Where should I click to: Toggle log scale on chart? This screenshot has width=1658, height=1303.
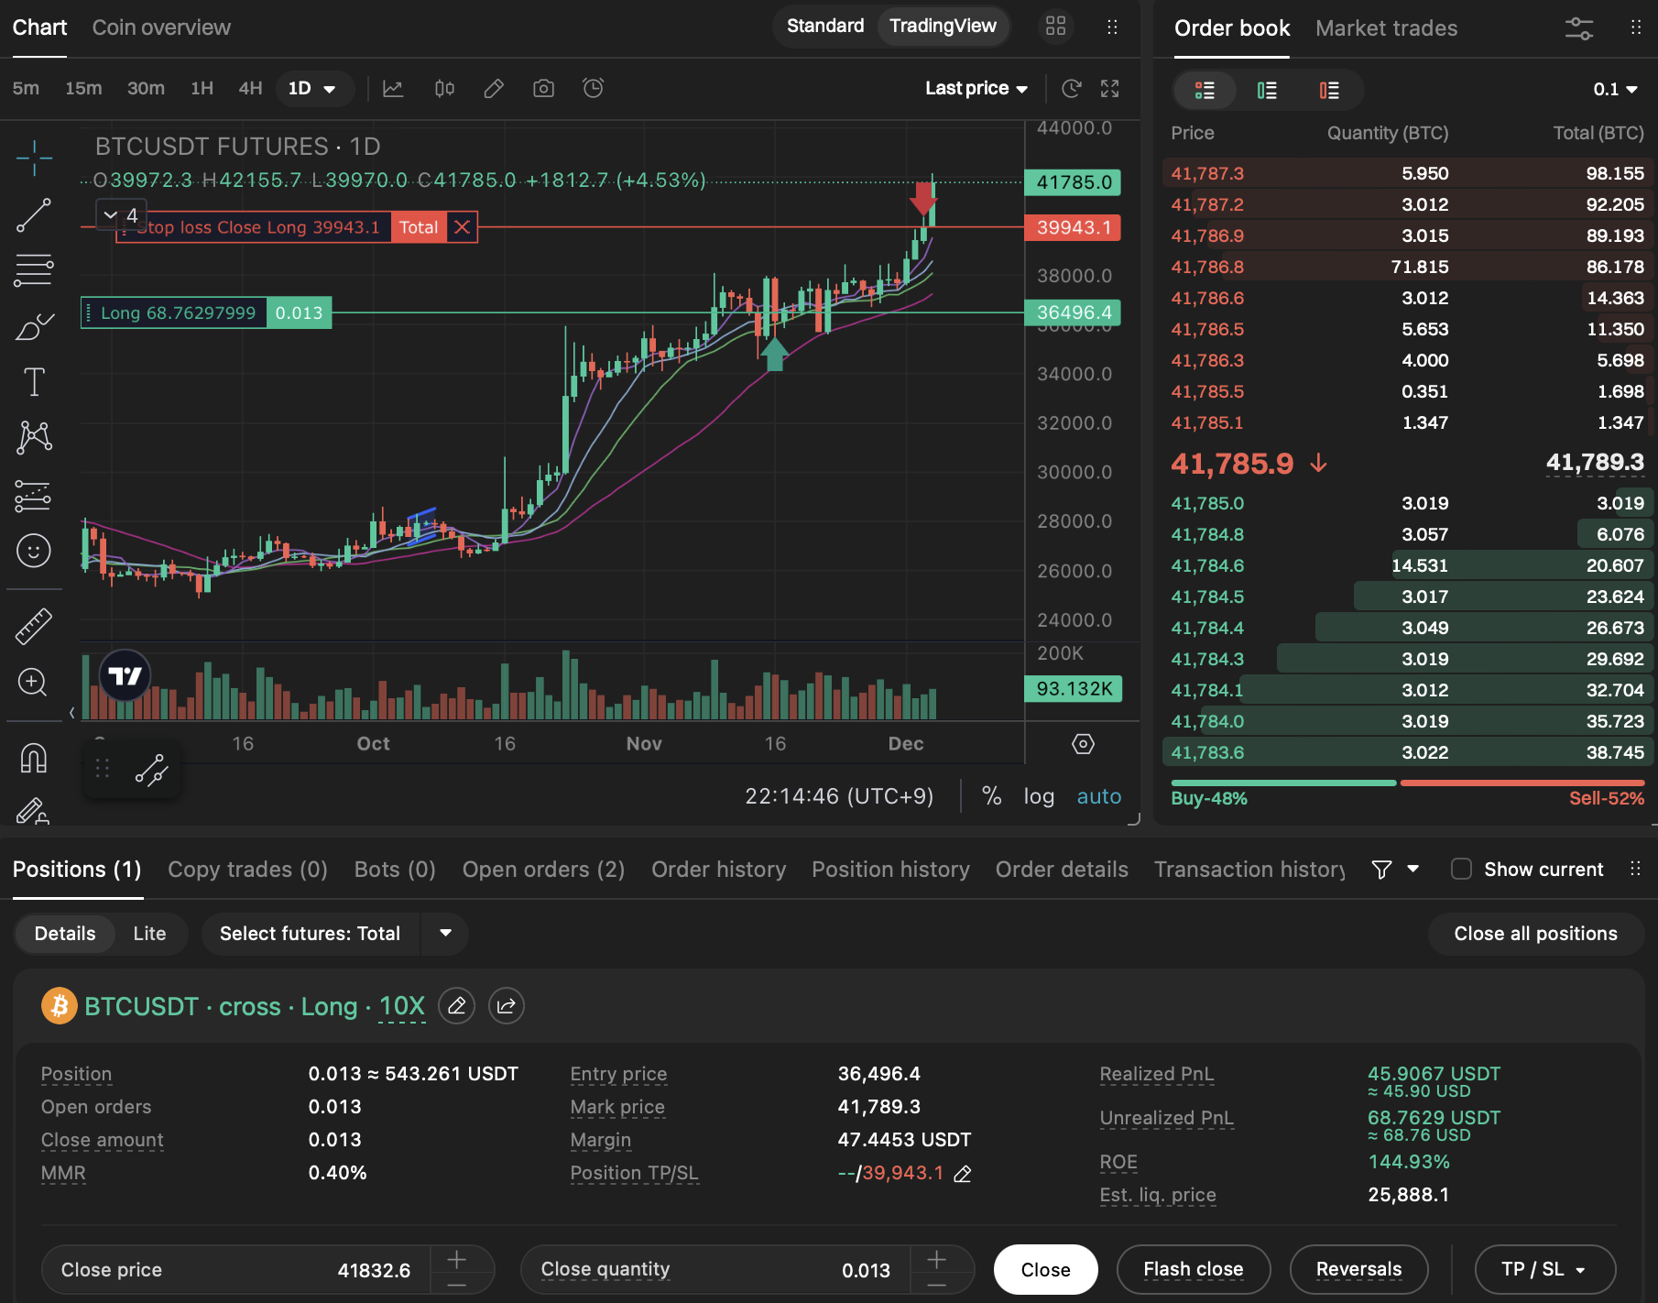tap(1039, 796)
